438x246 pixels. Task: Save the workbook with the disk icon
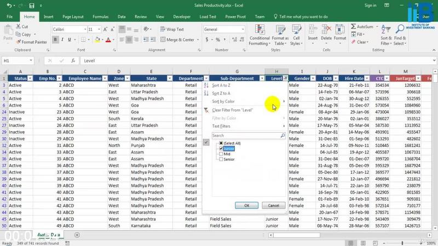(x=32, y=5)
